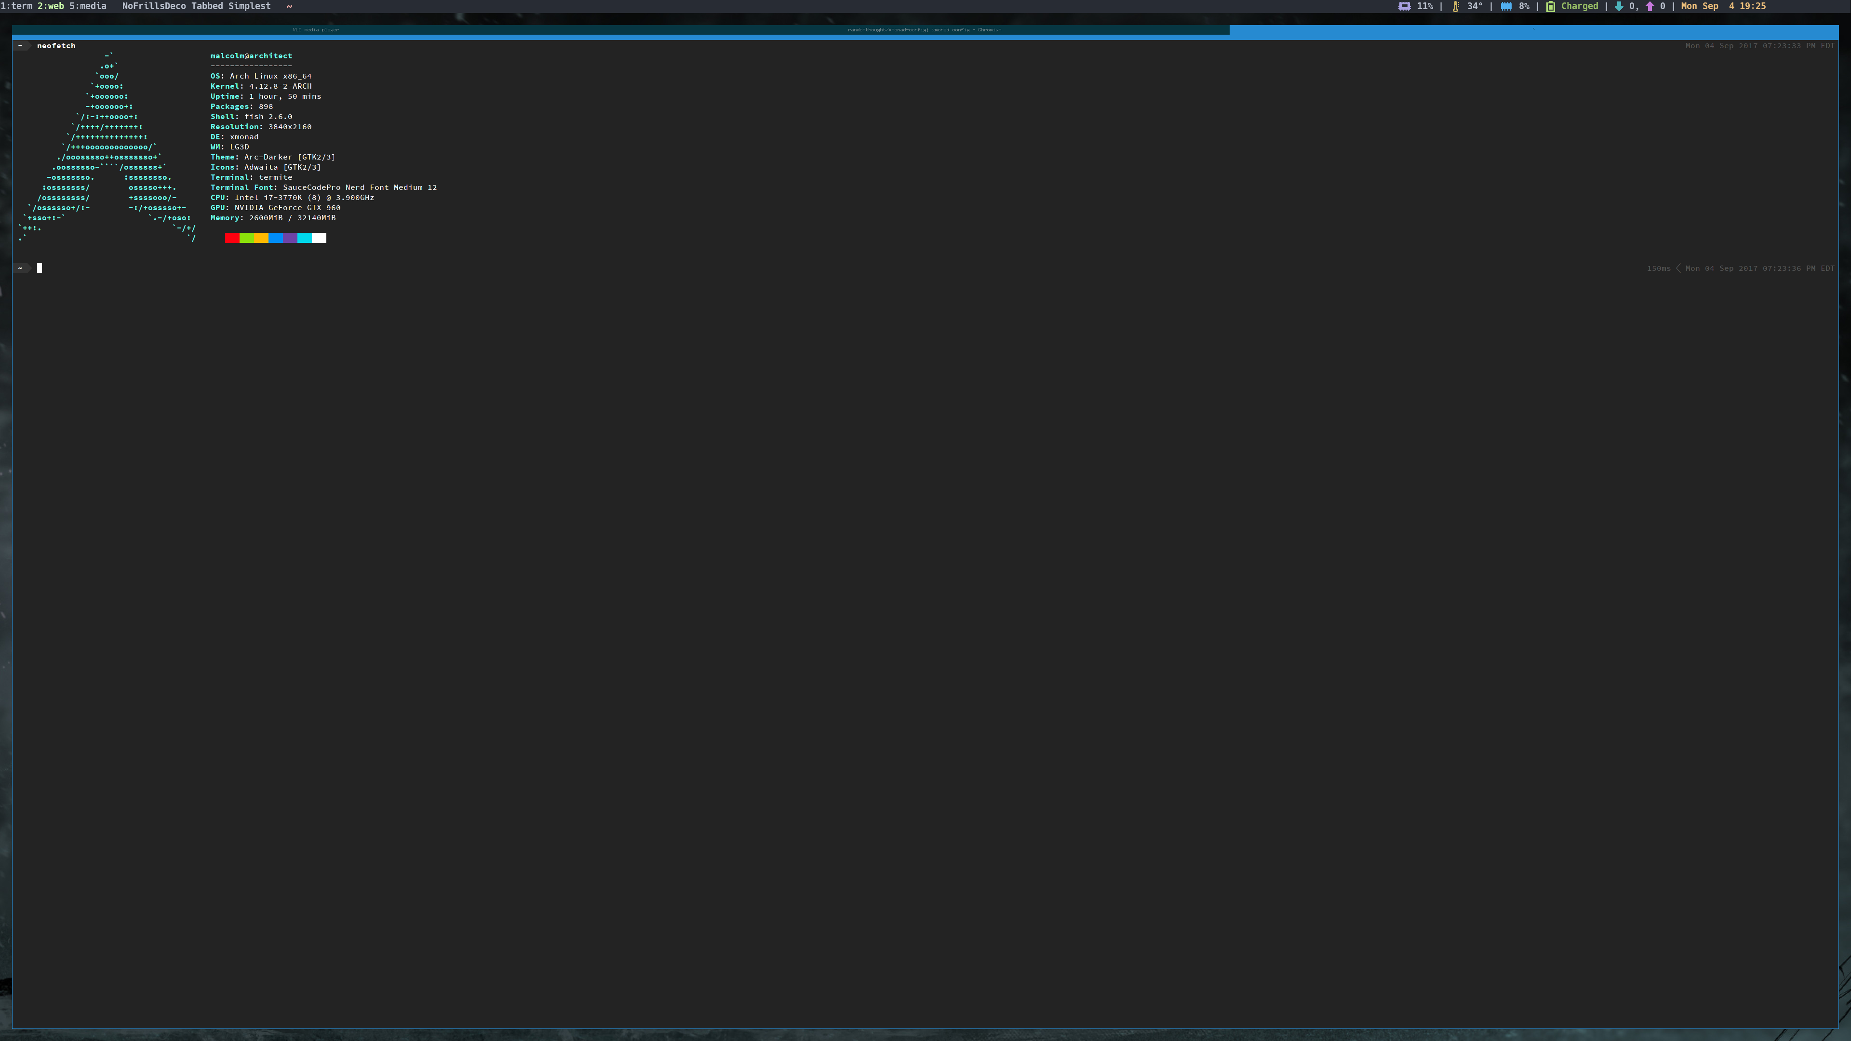Screen dimensions: 1851x1041
Task: Click the Charged battery status text
Action: (1580, 6)
